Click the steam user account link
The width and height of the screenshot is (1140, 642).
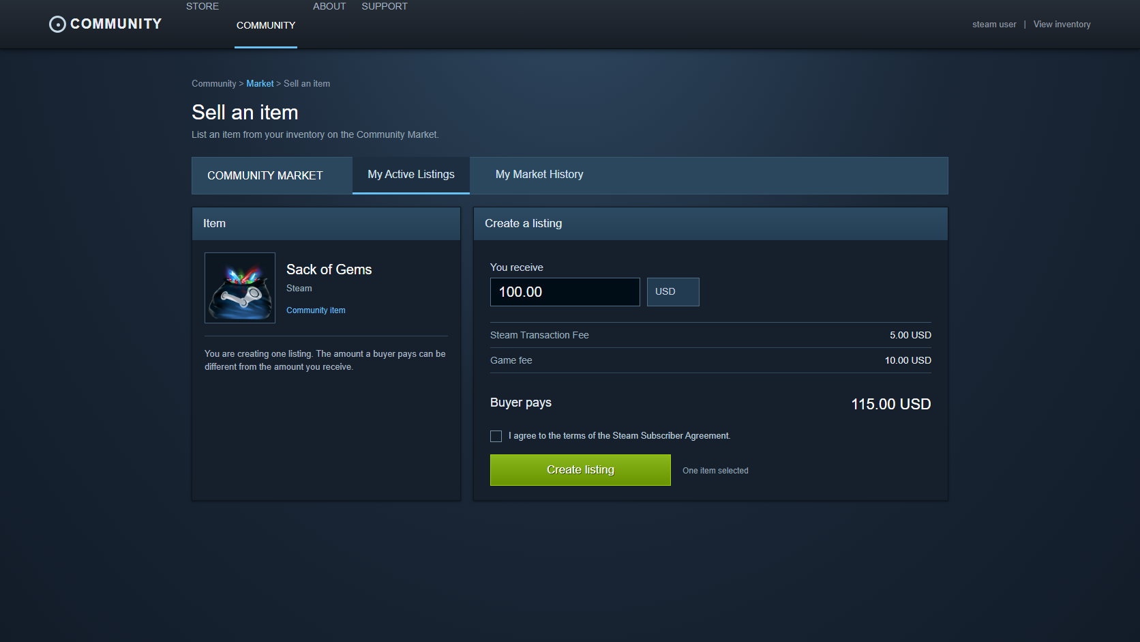[994, 25]
